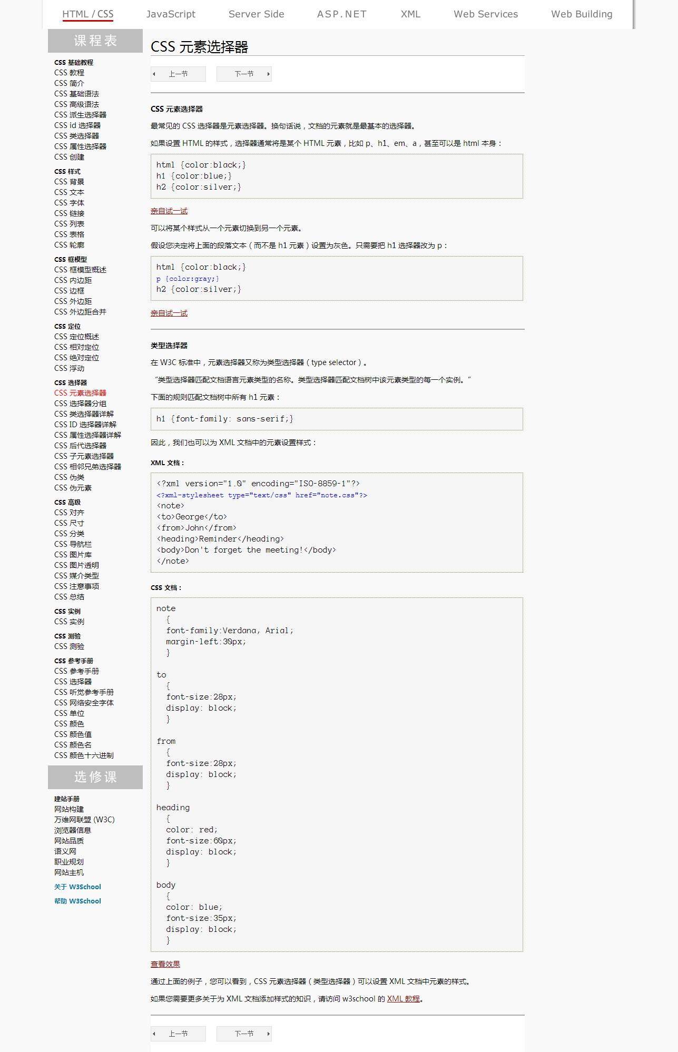
Task: Open the CSS 伪元素 page
Action: pyautogui.click(x=73, y=488)
